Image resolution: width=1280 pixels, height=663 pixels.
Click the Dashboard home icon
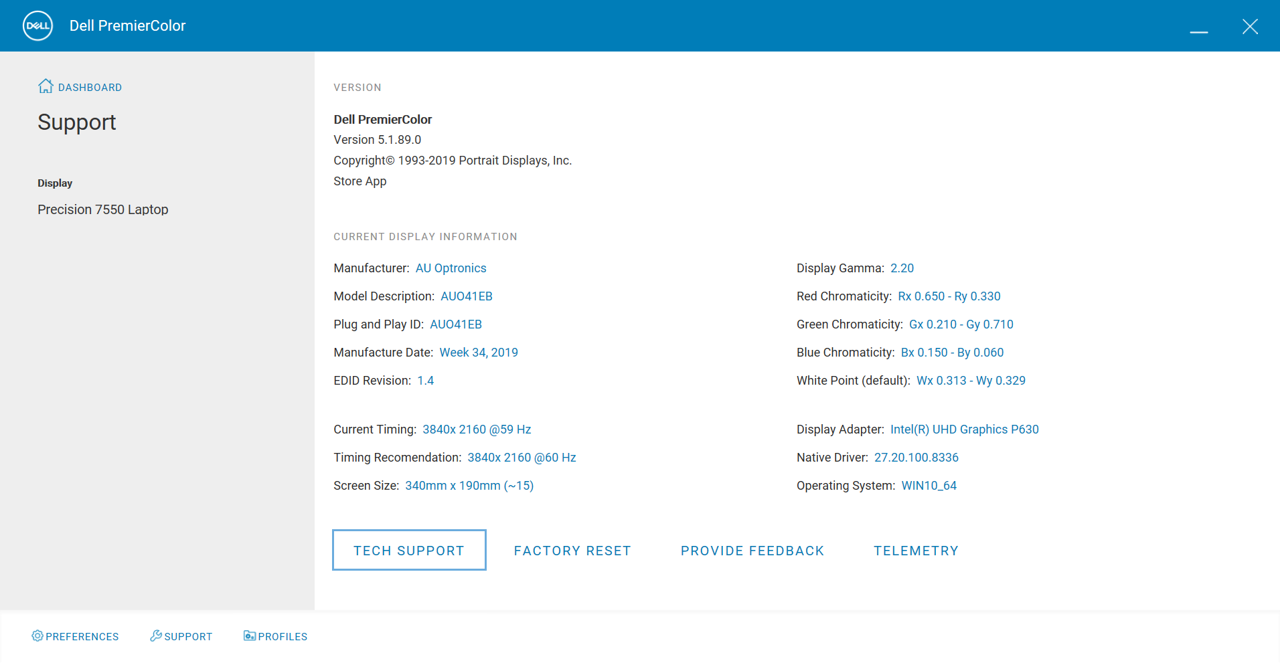46,86
